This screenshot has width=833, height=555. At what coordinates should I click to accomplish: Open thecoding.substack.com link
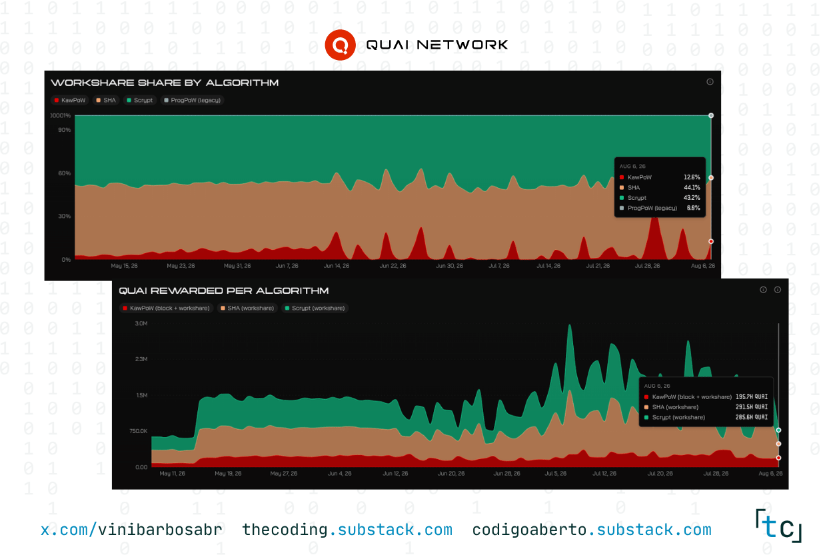pos(347,530)
